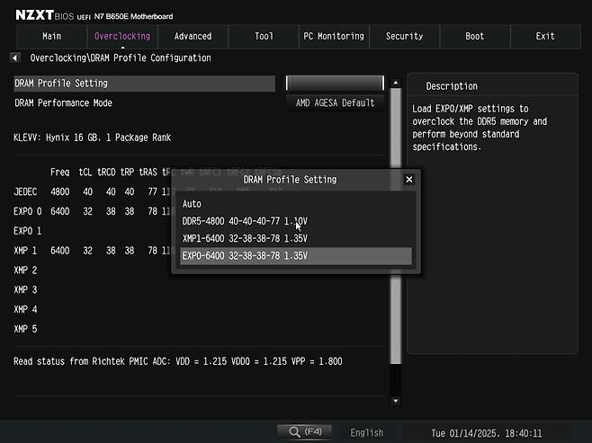Click the vertical scrollbar track of settings list

pyautogui.click(x=395, y=270)
